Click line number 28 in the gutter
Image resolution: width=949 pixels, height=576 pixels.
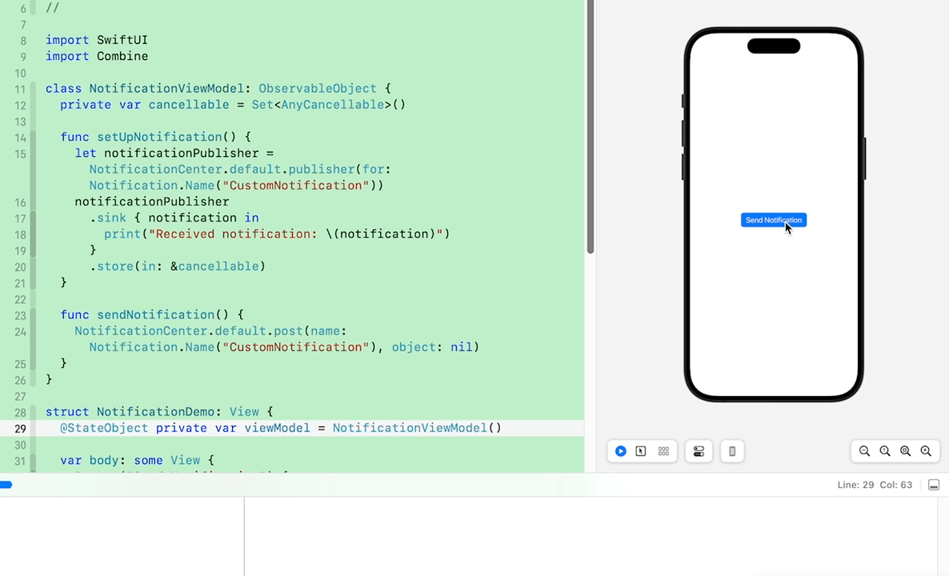point(20,413)
